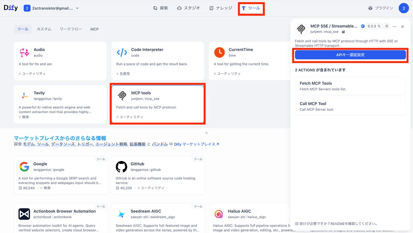The width and height of the screenshot is (413, 233).
Task: Select the MCP filter tab
Action: coord(95,29)
